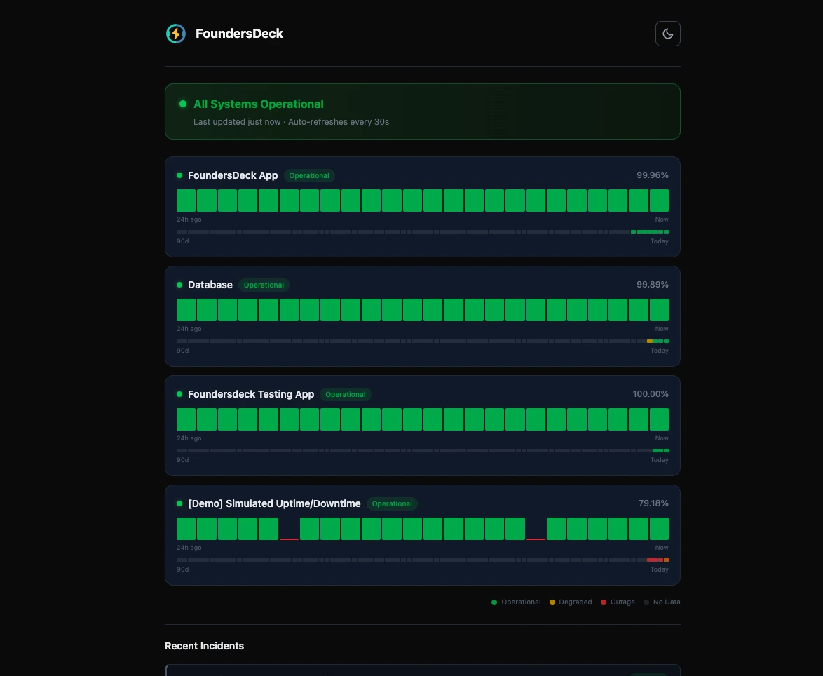Click the status dot for [Demo] Simulated Uptime/Downtime
This screenshot has height=676, width=823.
coord(179,503)
